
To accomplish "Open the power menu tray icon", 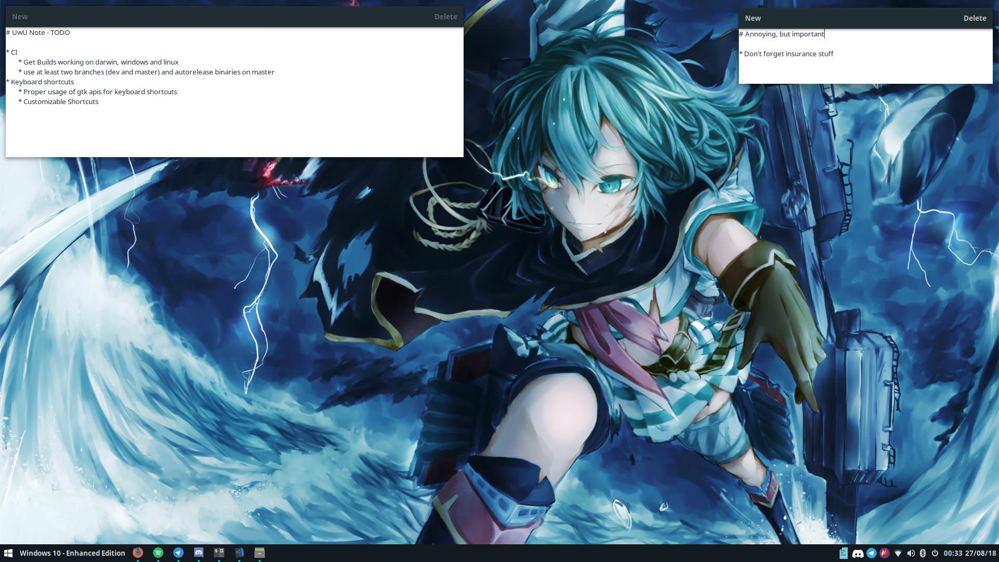I will (934, 553).
